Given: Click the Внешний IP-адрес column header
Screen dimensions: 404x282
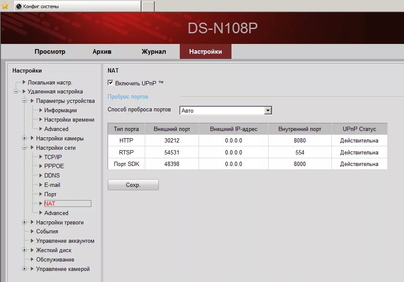Looking at the screenshot, I should coord(234,129).
